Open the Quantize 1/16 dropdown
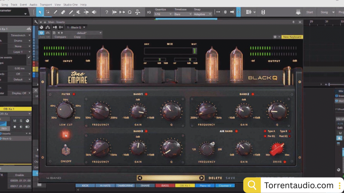This screenshot has width=344, height=193. click(163, 14)
